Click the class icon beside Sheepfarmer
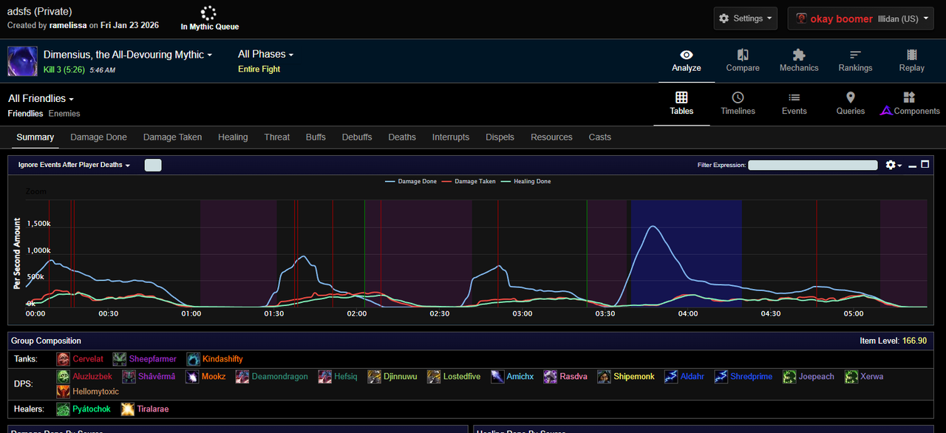The height and width of the screenshot is (433, 946). pyautogui.click(x=120, y=359)
